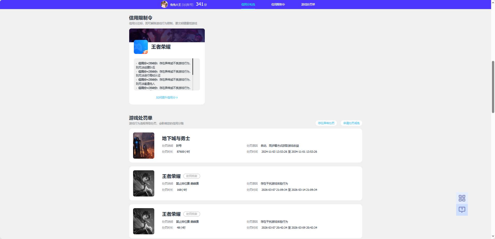Click the 王者荣耀 game logo in the card
Image resolution: width=495 pixels, height=239 pixels.
(x=141, y=47)
